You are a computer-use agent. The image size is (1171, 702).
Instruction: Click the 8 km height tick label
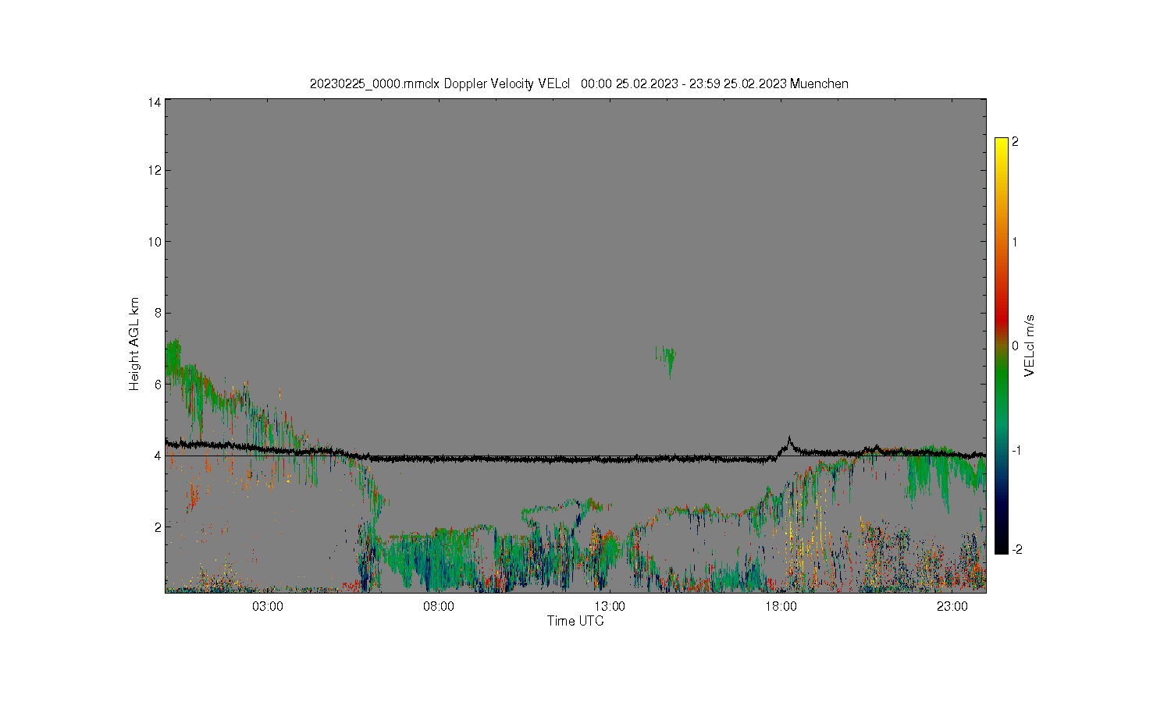point(158,313)
